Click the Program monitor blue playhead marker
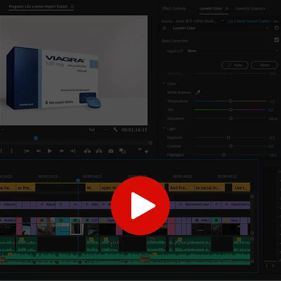 36,138
